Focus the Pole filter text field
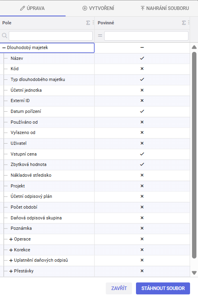The height and width of the screenshot is (298, 198). [x=50, y=36]
